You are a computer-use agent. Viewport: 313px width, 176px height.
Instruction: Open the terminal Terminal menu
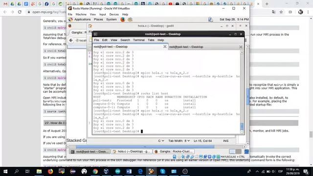(139, 40)
